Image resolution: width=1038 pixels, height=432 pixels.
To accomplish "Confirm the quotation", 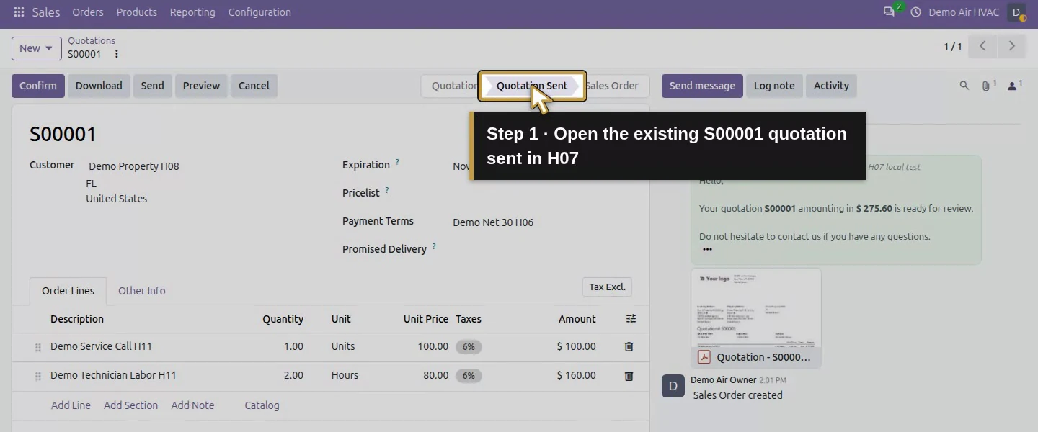I will click(38, 86).
